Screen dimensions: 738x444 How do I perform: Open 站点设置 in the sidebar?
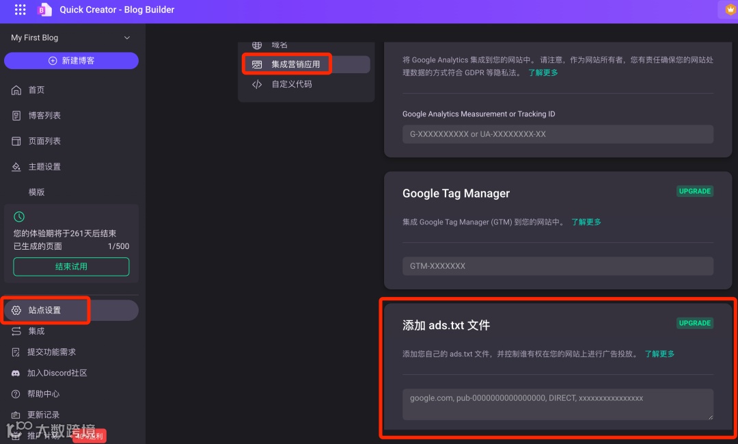point(71,310)
